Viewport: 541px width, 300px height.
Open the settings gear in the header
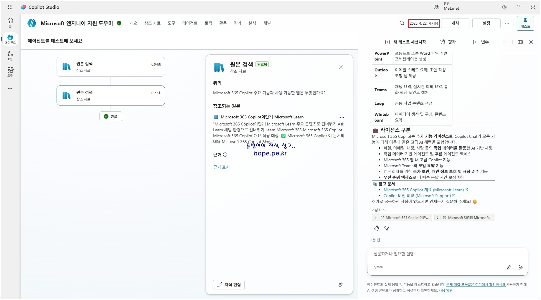pyautogui.click(x=505, y=7)
